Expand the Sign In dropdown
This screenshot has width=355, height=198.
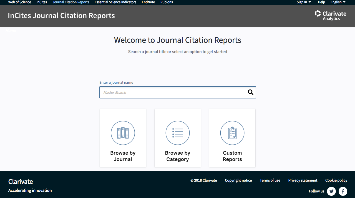pyautogui.click(x=304, y=2)
